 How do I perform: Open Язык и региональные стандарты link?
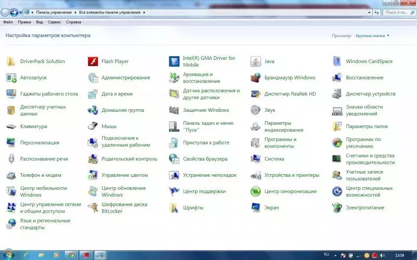pos(45,224)
